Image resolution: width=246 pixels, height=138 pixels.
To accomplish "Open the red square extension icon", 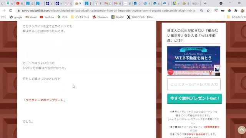I will [216, 10].
